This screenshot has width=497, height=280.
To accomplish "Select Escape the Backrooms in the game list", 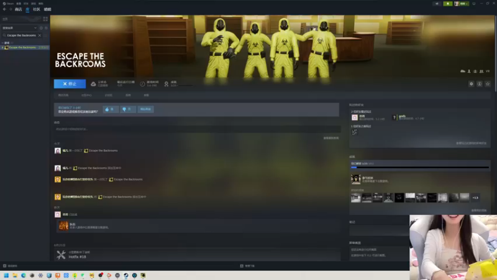I will [25, 47].
